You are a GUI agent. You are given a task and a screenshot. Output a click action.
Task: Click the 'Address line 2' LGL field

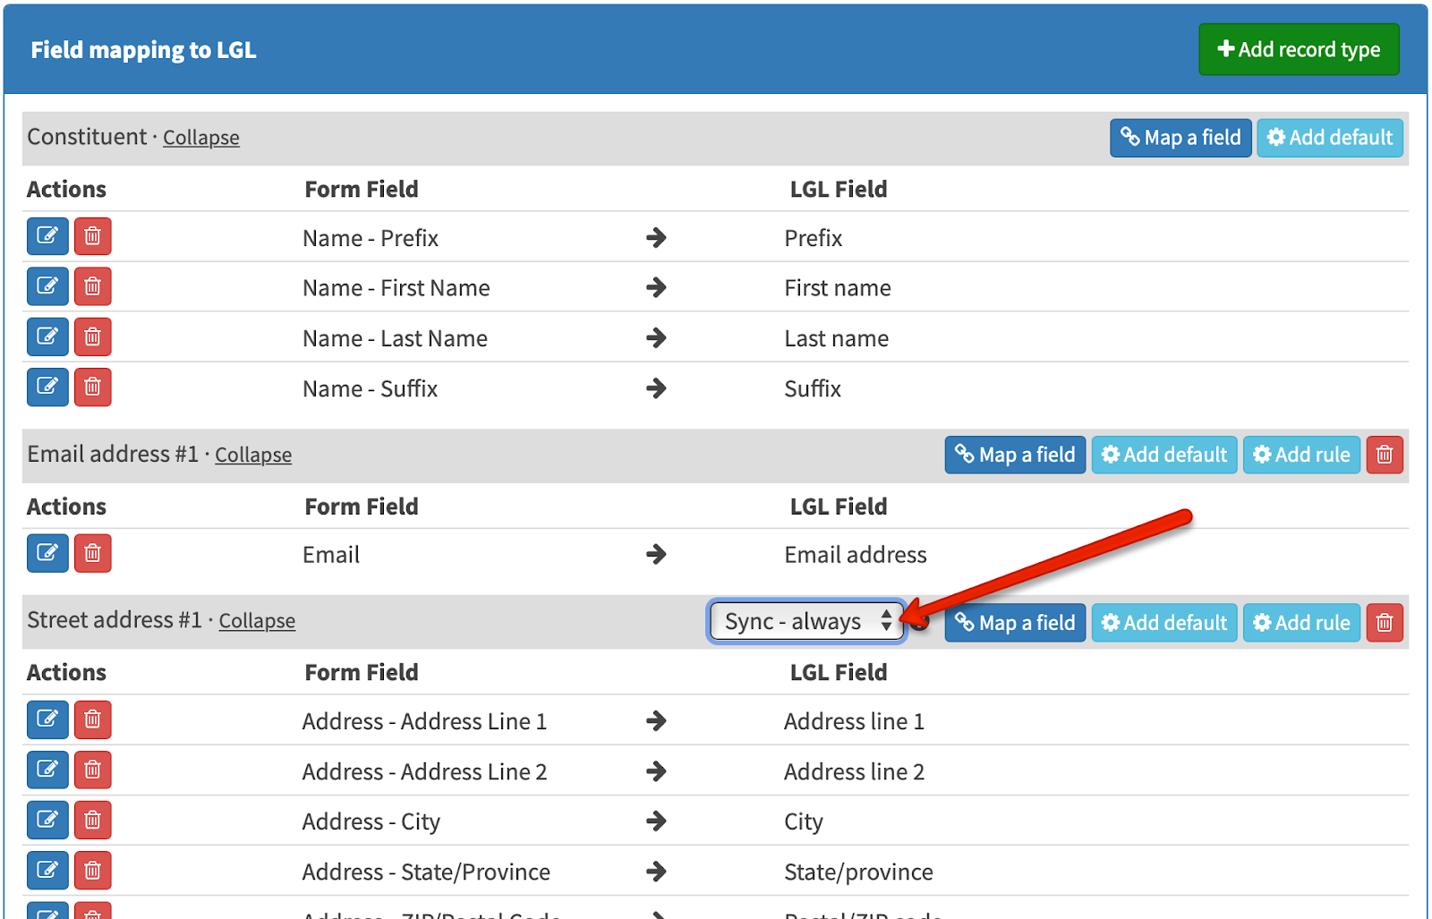coord(855,771)
